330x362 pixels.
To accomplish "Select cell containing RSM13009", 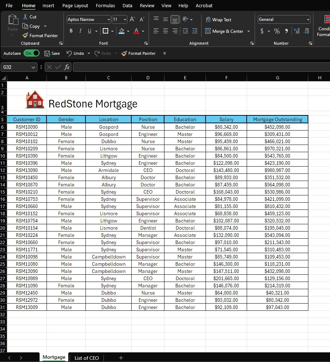I will point(27,307).
